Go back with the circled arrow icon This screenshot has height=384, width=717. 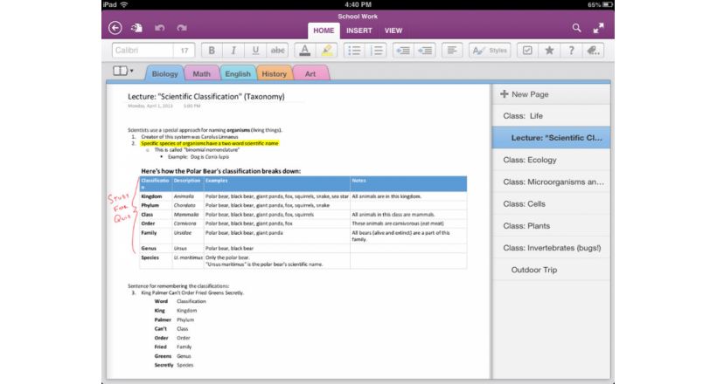pos(115,28)
